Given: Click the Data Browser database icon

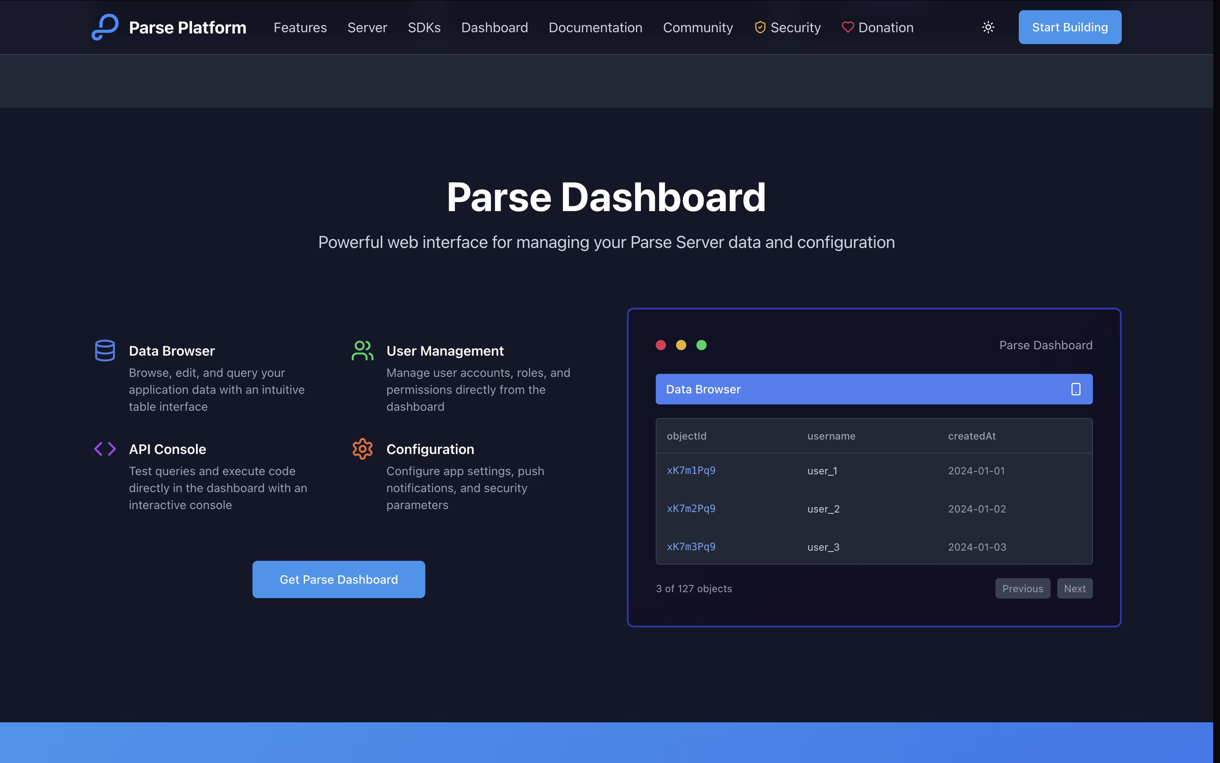Looking at the screenshot, I should pos(105,350).
